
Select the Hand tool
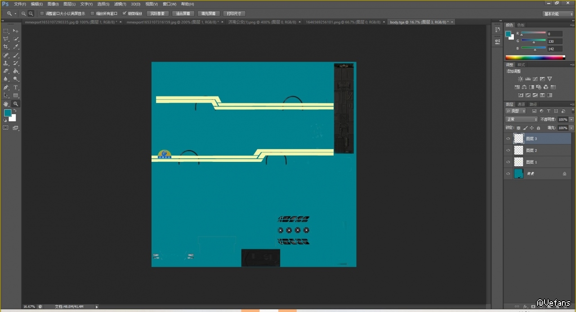click(x=6, y=104)
